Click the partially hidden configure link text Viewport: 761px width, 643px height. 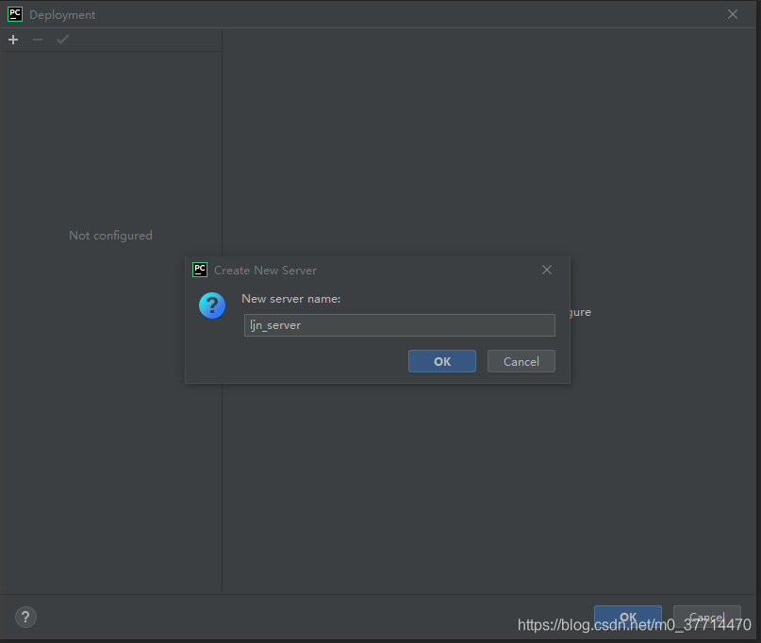coord(581,312)
